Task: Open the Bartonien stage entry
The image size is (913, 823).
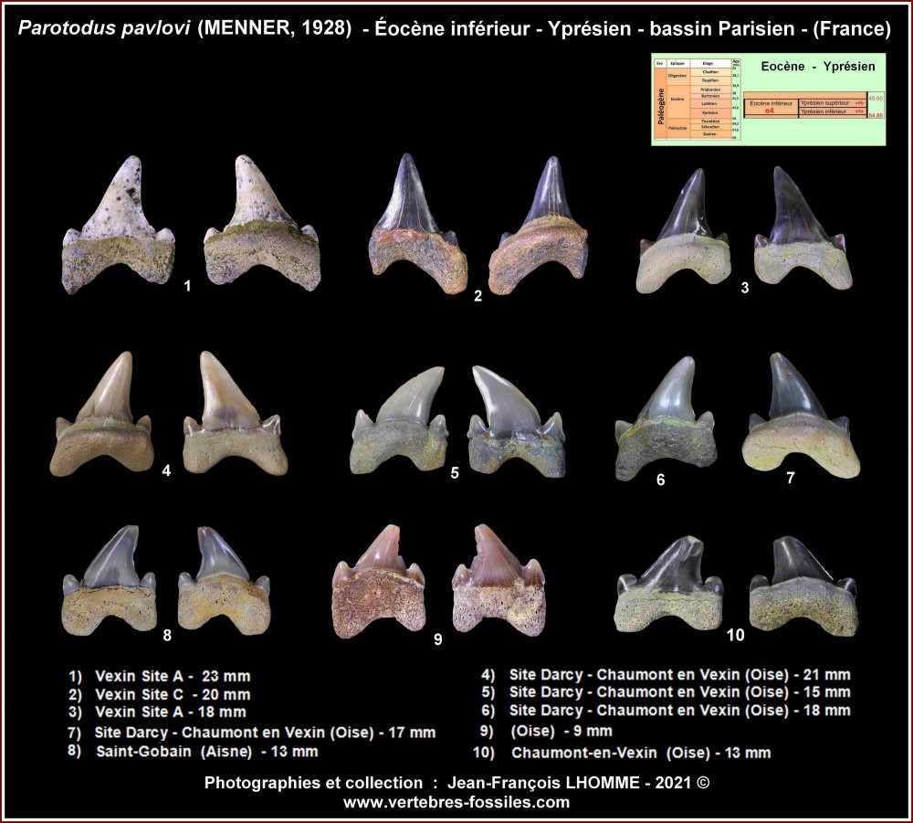Action: click(708, 96)
